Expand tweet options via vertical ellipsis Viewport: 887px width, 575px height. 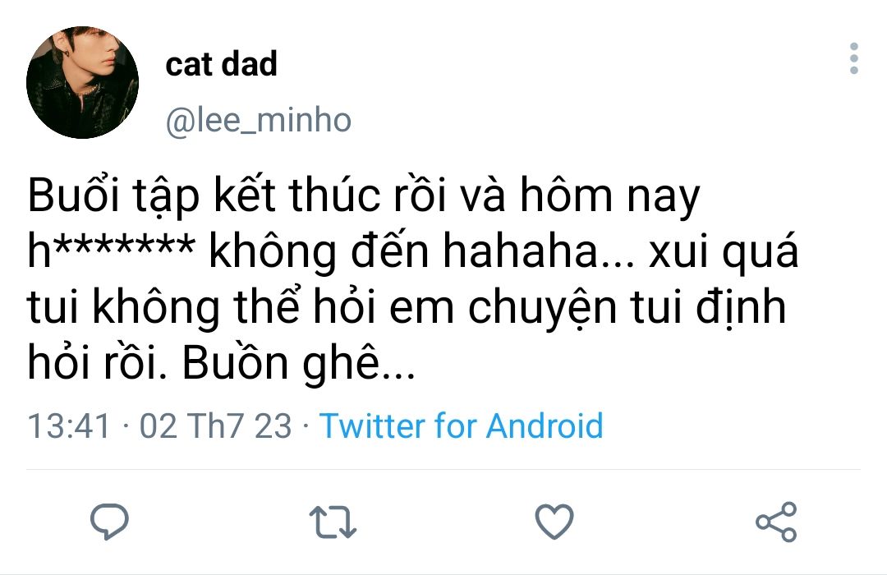tap(854, 60)
